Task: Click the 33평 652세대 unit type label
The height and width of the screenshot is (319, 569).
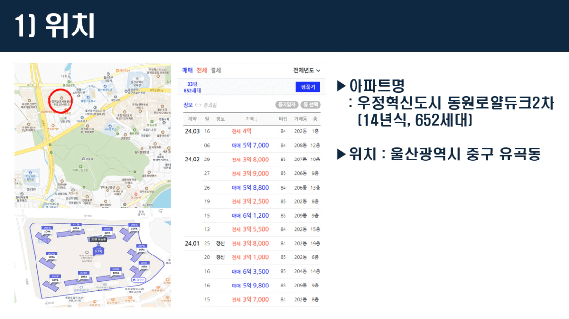Action: click(x=192, y=87)
